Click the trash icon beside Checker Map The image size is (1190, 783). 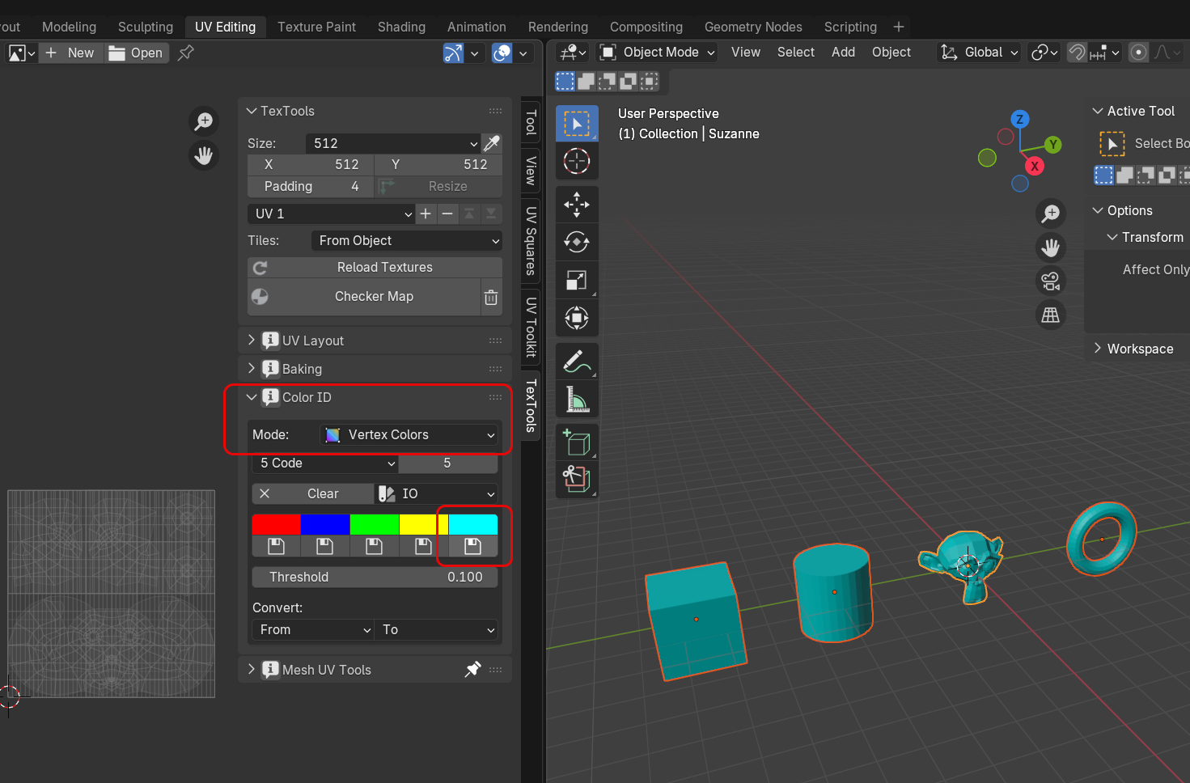click(491, 297)
